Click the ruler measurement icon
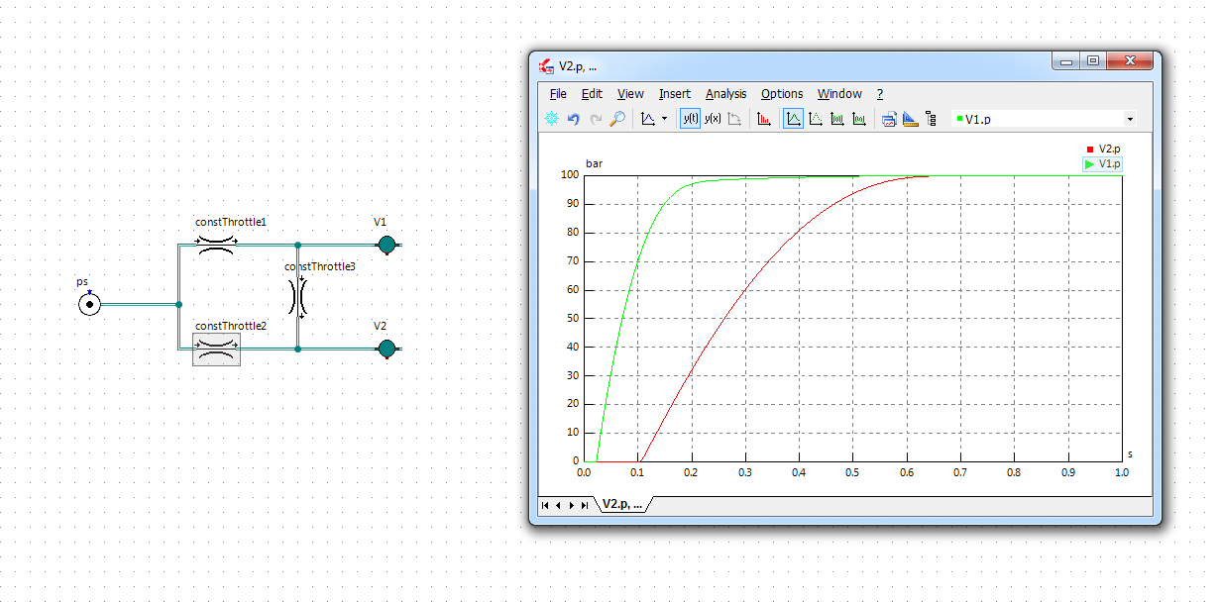This screenshot has height=602, width=1217. point(910,119)
